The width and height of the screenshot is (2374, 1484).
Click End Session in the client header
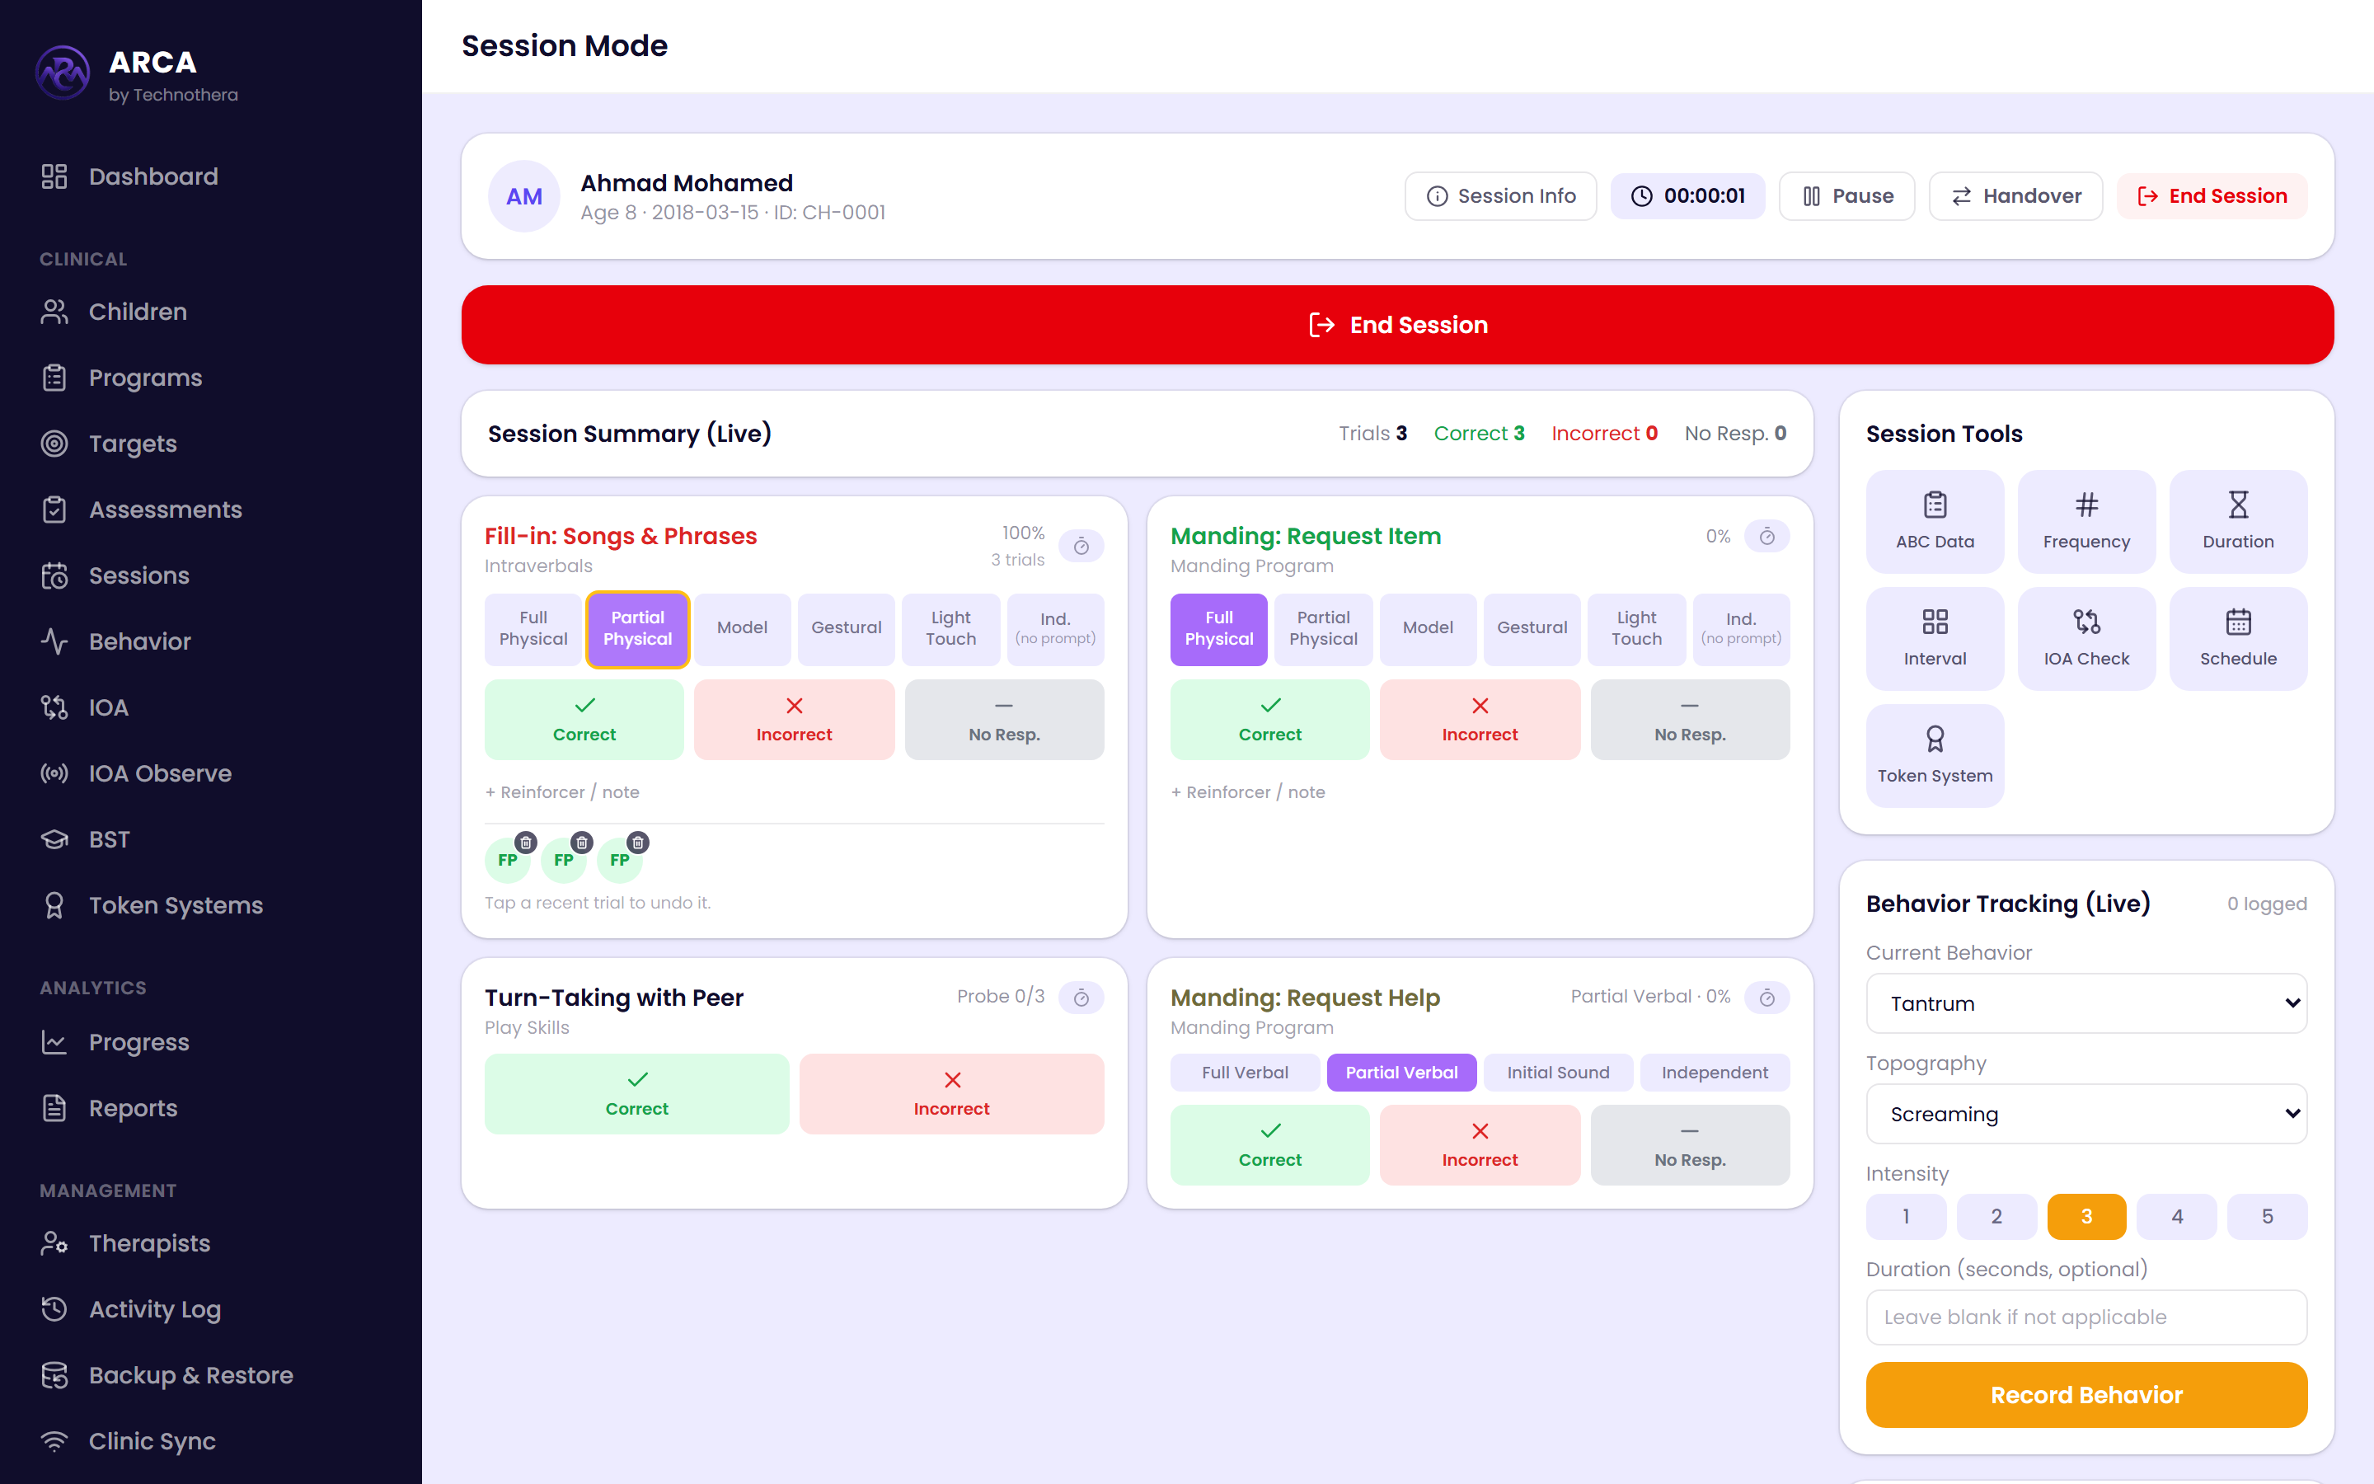[2211, 196]
